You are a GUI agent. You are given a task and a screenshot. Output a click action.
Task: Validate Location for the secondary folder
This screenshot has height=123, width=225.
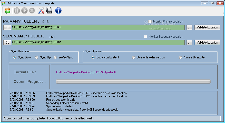[207, 43]
